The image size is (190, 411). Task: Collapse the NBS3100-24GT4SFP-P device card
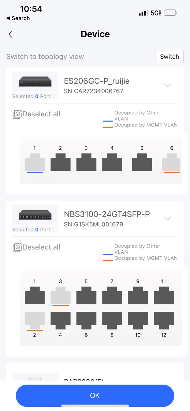pyautogui.click(x=168, y=219)
